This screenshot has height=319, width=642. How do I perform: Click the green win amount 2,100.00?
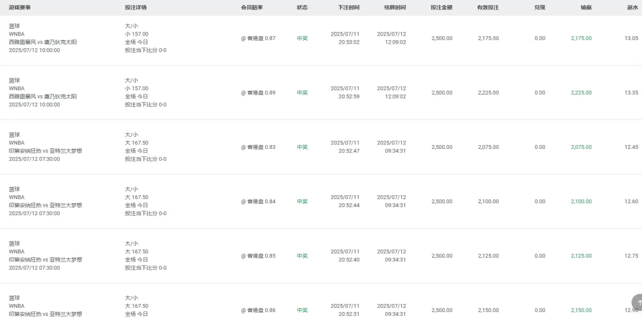(581, 201)
